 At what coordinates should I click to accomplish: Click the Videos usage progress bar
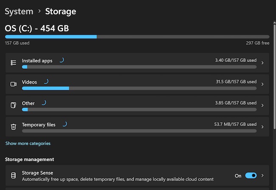(x=139, y=88)
